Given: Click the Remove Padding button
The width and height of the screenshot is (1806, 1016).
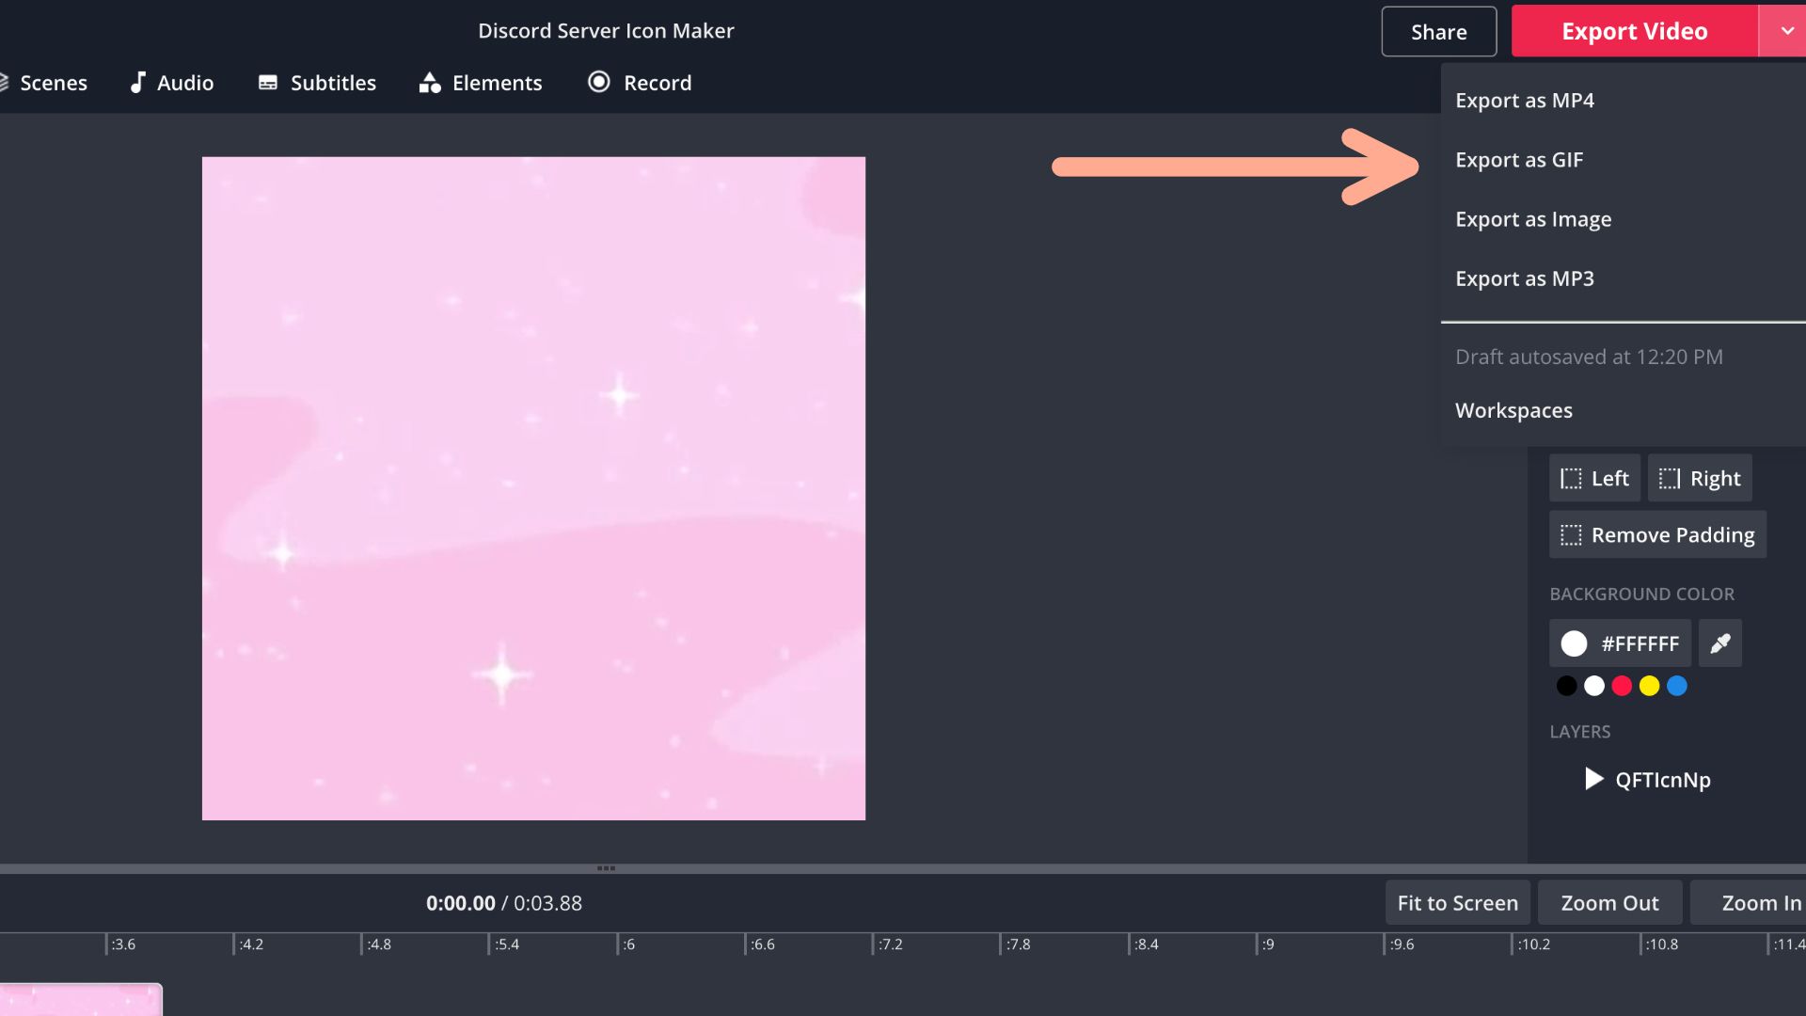Looking at the screenshot, I should click(x=1657, y=534).
